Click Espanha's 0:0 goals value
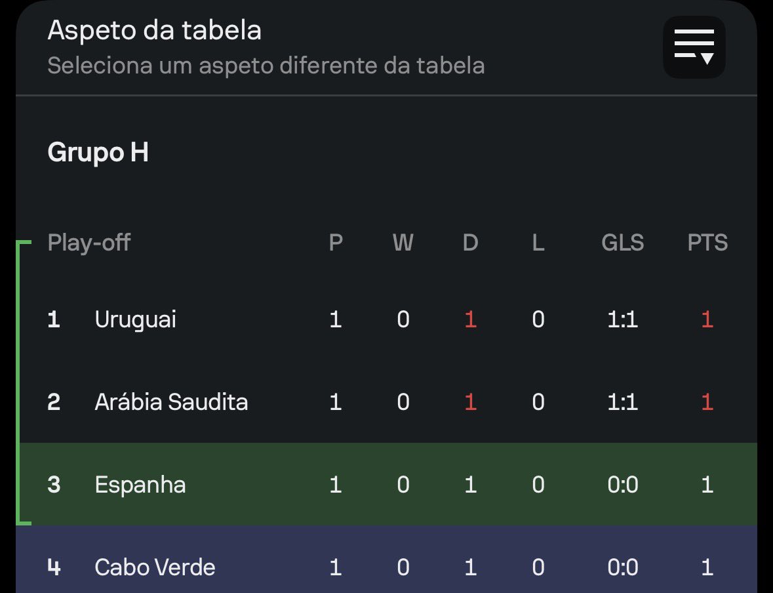Viewport: 773px width, 593px height. coord(623,485)
